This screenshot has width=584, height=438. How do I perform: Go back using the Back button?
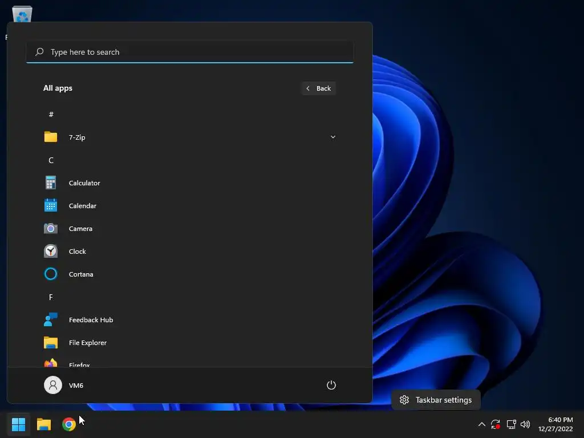318,88
